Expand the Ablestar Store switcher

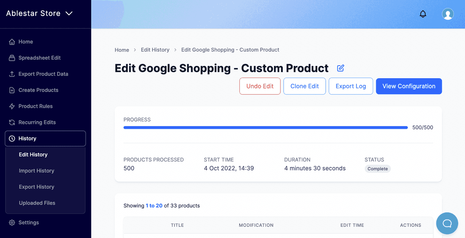point(39,13)
